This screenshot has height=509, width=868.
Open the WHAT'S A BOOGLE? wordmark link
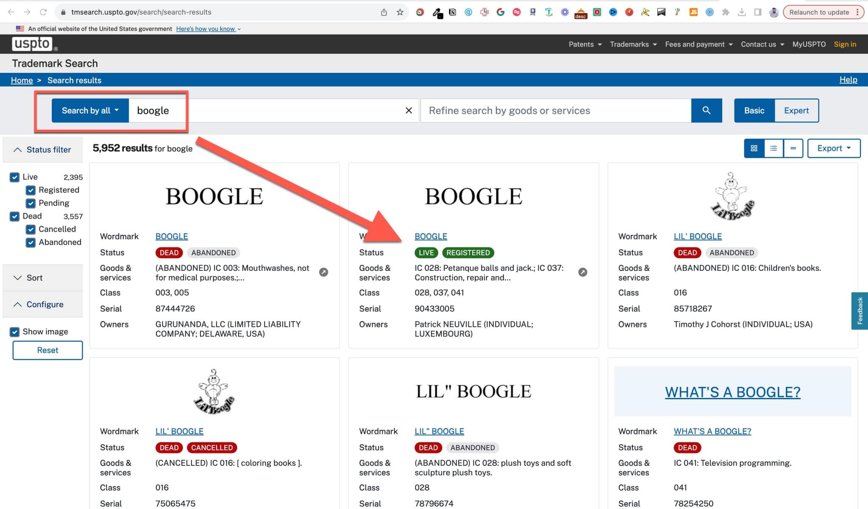point(712,431)
